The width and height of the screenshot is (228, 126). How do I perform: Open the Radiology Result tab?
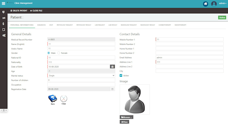pos(148,25)
